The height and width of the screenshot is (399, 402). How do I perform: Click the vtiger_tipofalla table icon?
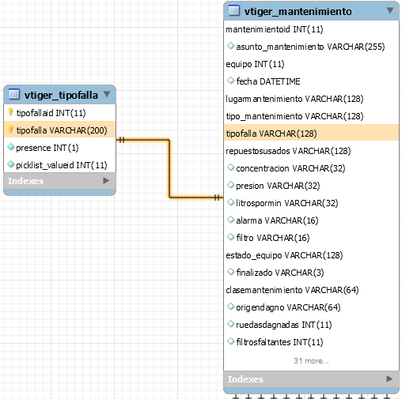pos(14,94)
